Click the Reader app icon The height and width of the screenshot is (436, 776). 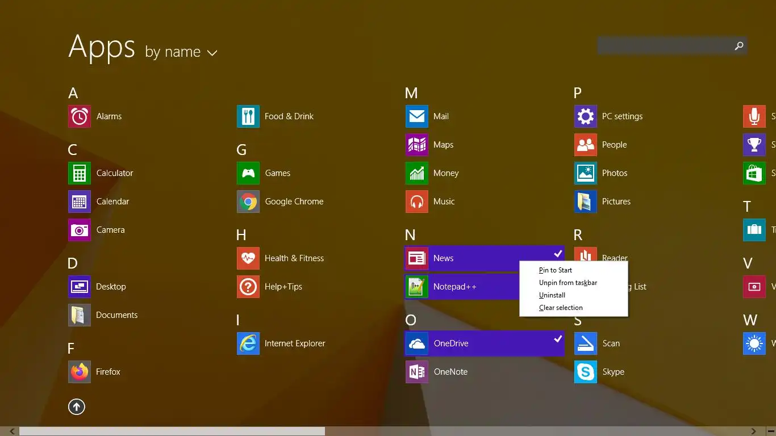coord(586,254)
